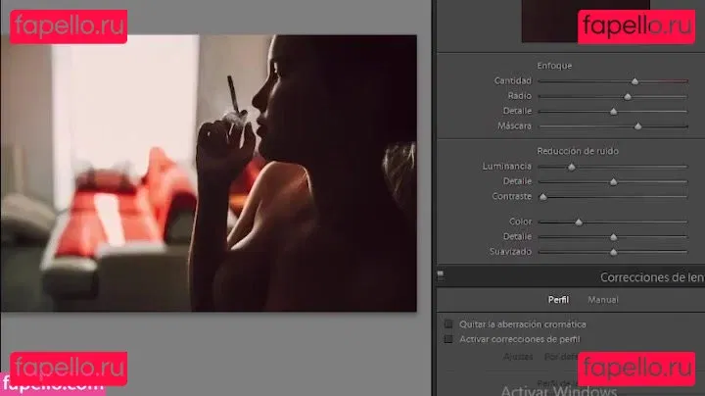Toggle the Correcciones de lente panel switch

(441, 276)
